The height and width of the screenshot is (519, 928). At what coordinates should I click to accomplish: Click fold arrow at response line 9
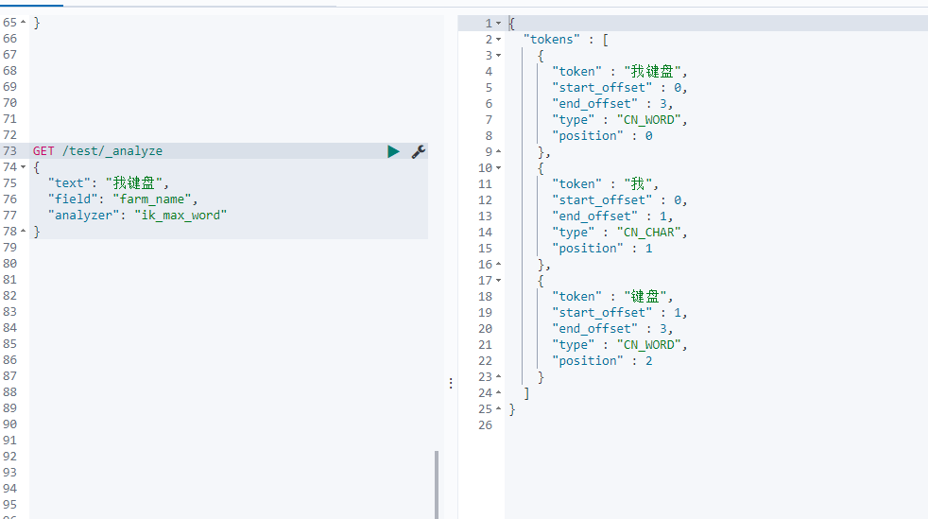coord(498,152)
